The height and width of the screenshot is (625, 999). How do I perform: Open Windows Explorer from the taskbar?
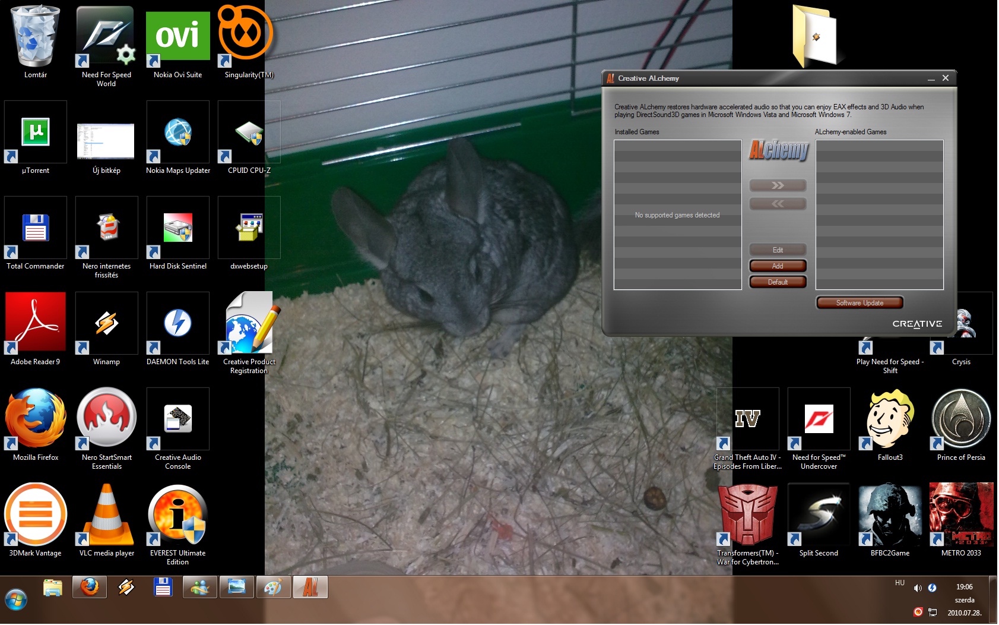53,588
